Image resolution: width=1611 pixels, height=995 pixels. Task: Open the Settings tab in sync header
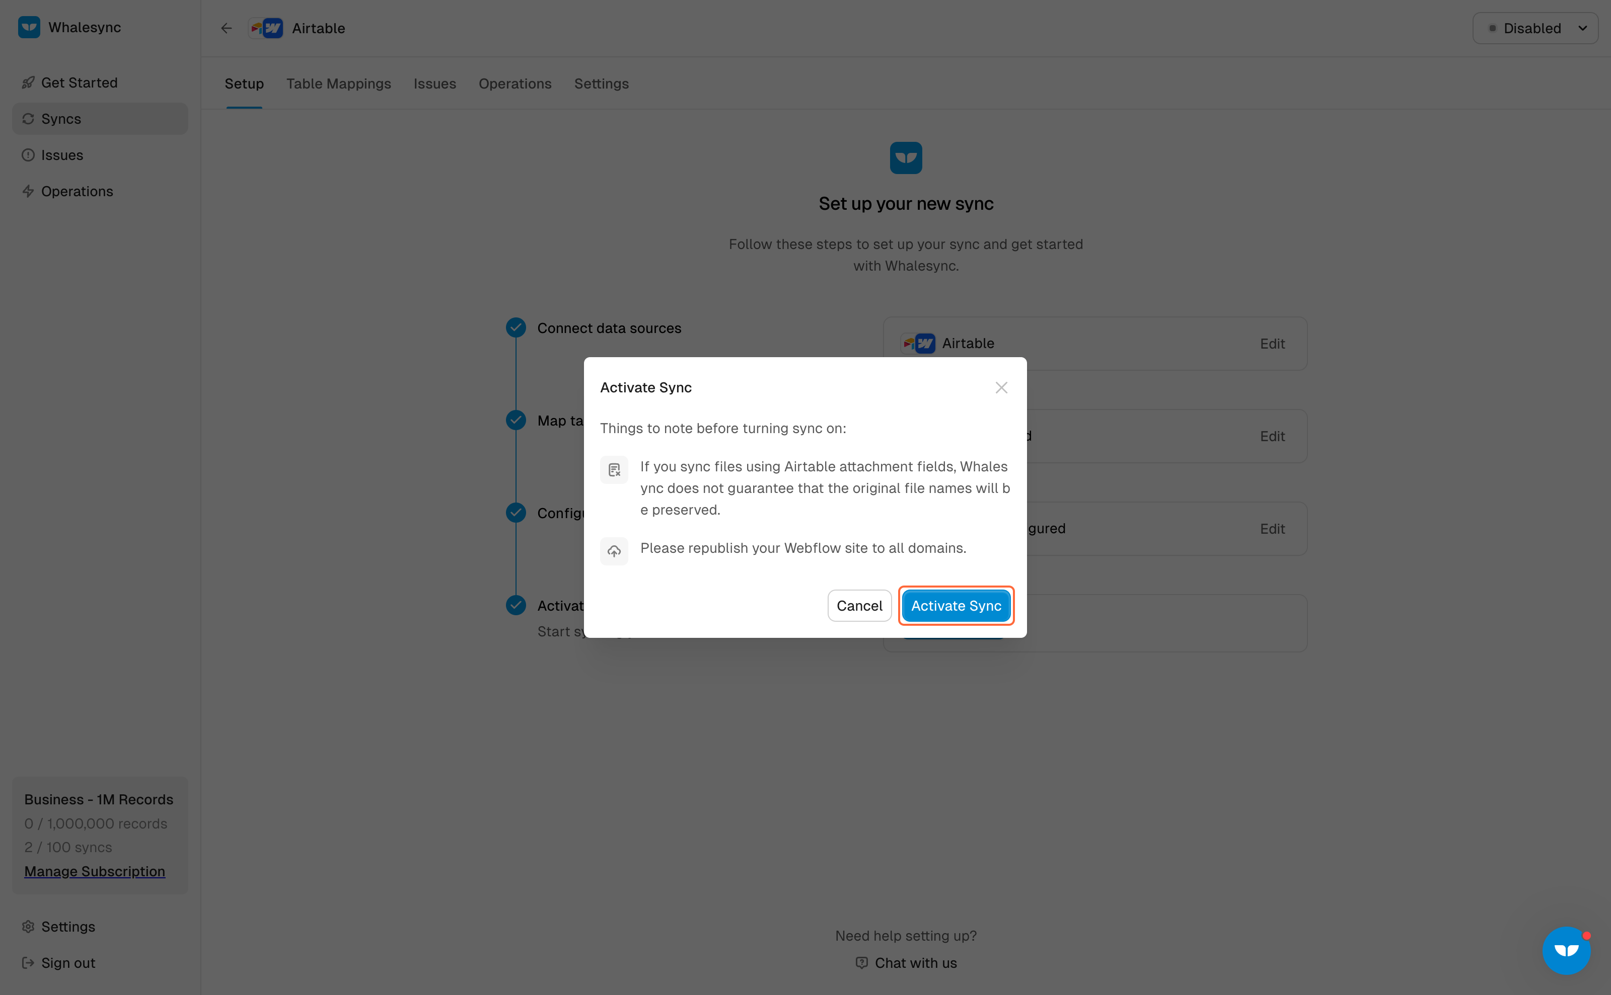[601, 84]
